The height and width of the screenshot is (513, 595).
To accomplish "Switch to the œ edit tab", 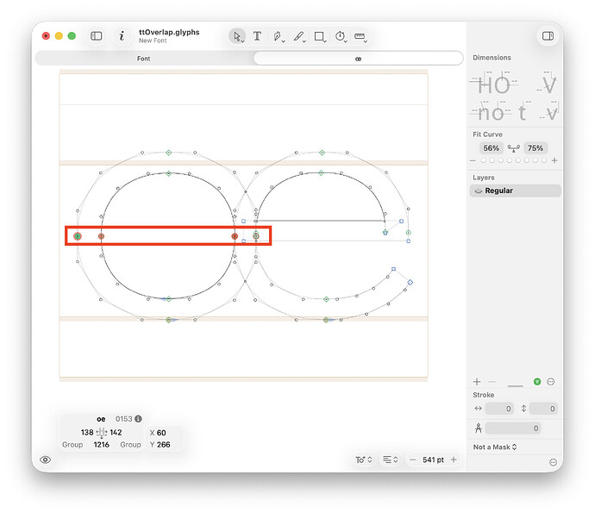I will [x=358, y=59].
